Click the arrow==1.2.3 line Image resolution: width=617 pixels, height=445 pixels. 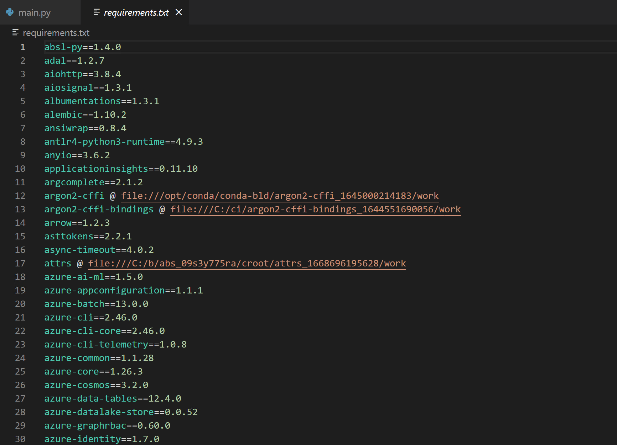click(x=77, y=223)
